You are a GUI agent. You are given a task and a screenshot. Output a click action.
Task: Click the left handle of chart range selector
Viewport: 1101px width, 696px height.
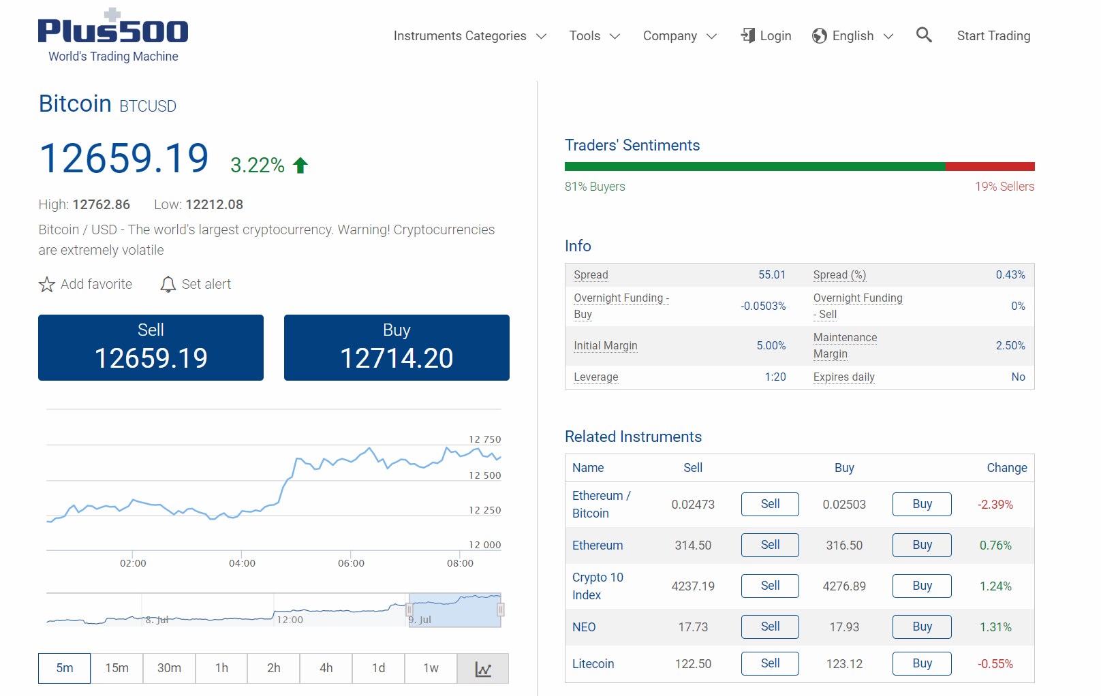tap(409, 610)
